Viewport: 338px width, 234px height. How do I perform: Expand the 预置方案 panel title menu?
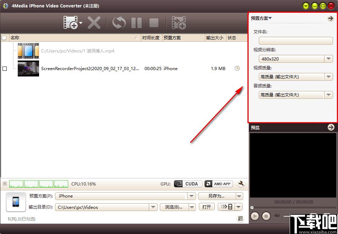click(x=261, y=18)
